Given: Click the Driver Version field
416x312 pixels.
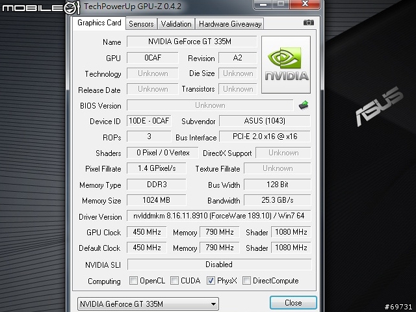Looking at the screenshot, I should tap(218, 216).
